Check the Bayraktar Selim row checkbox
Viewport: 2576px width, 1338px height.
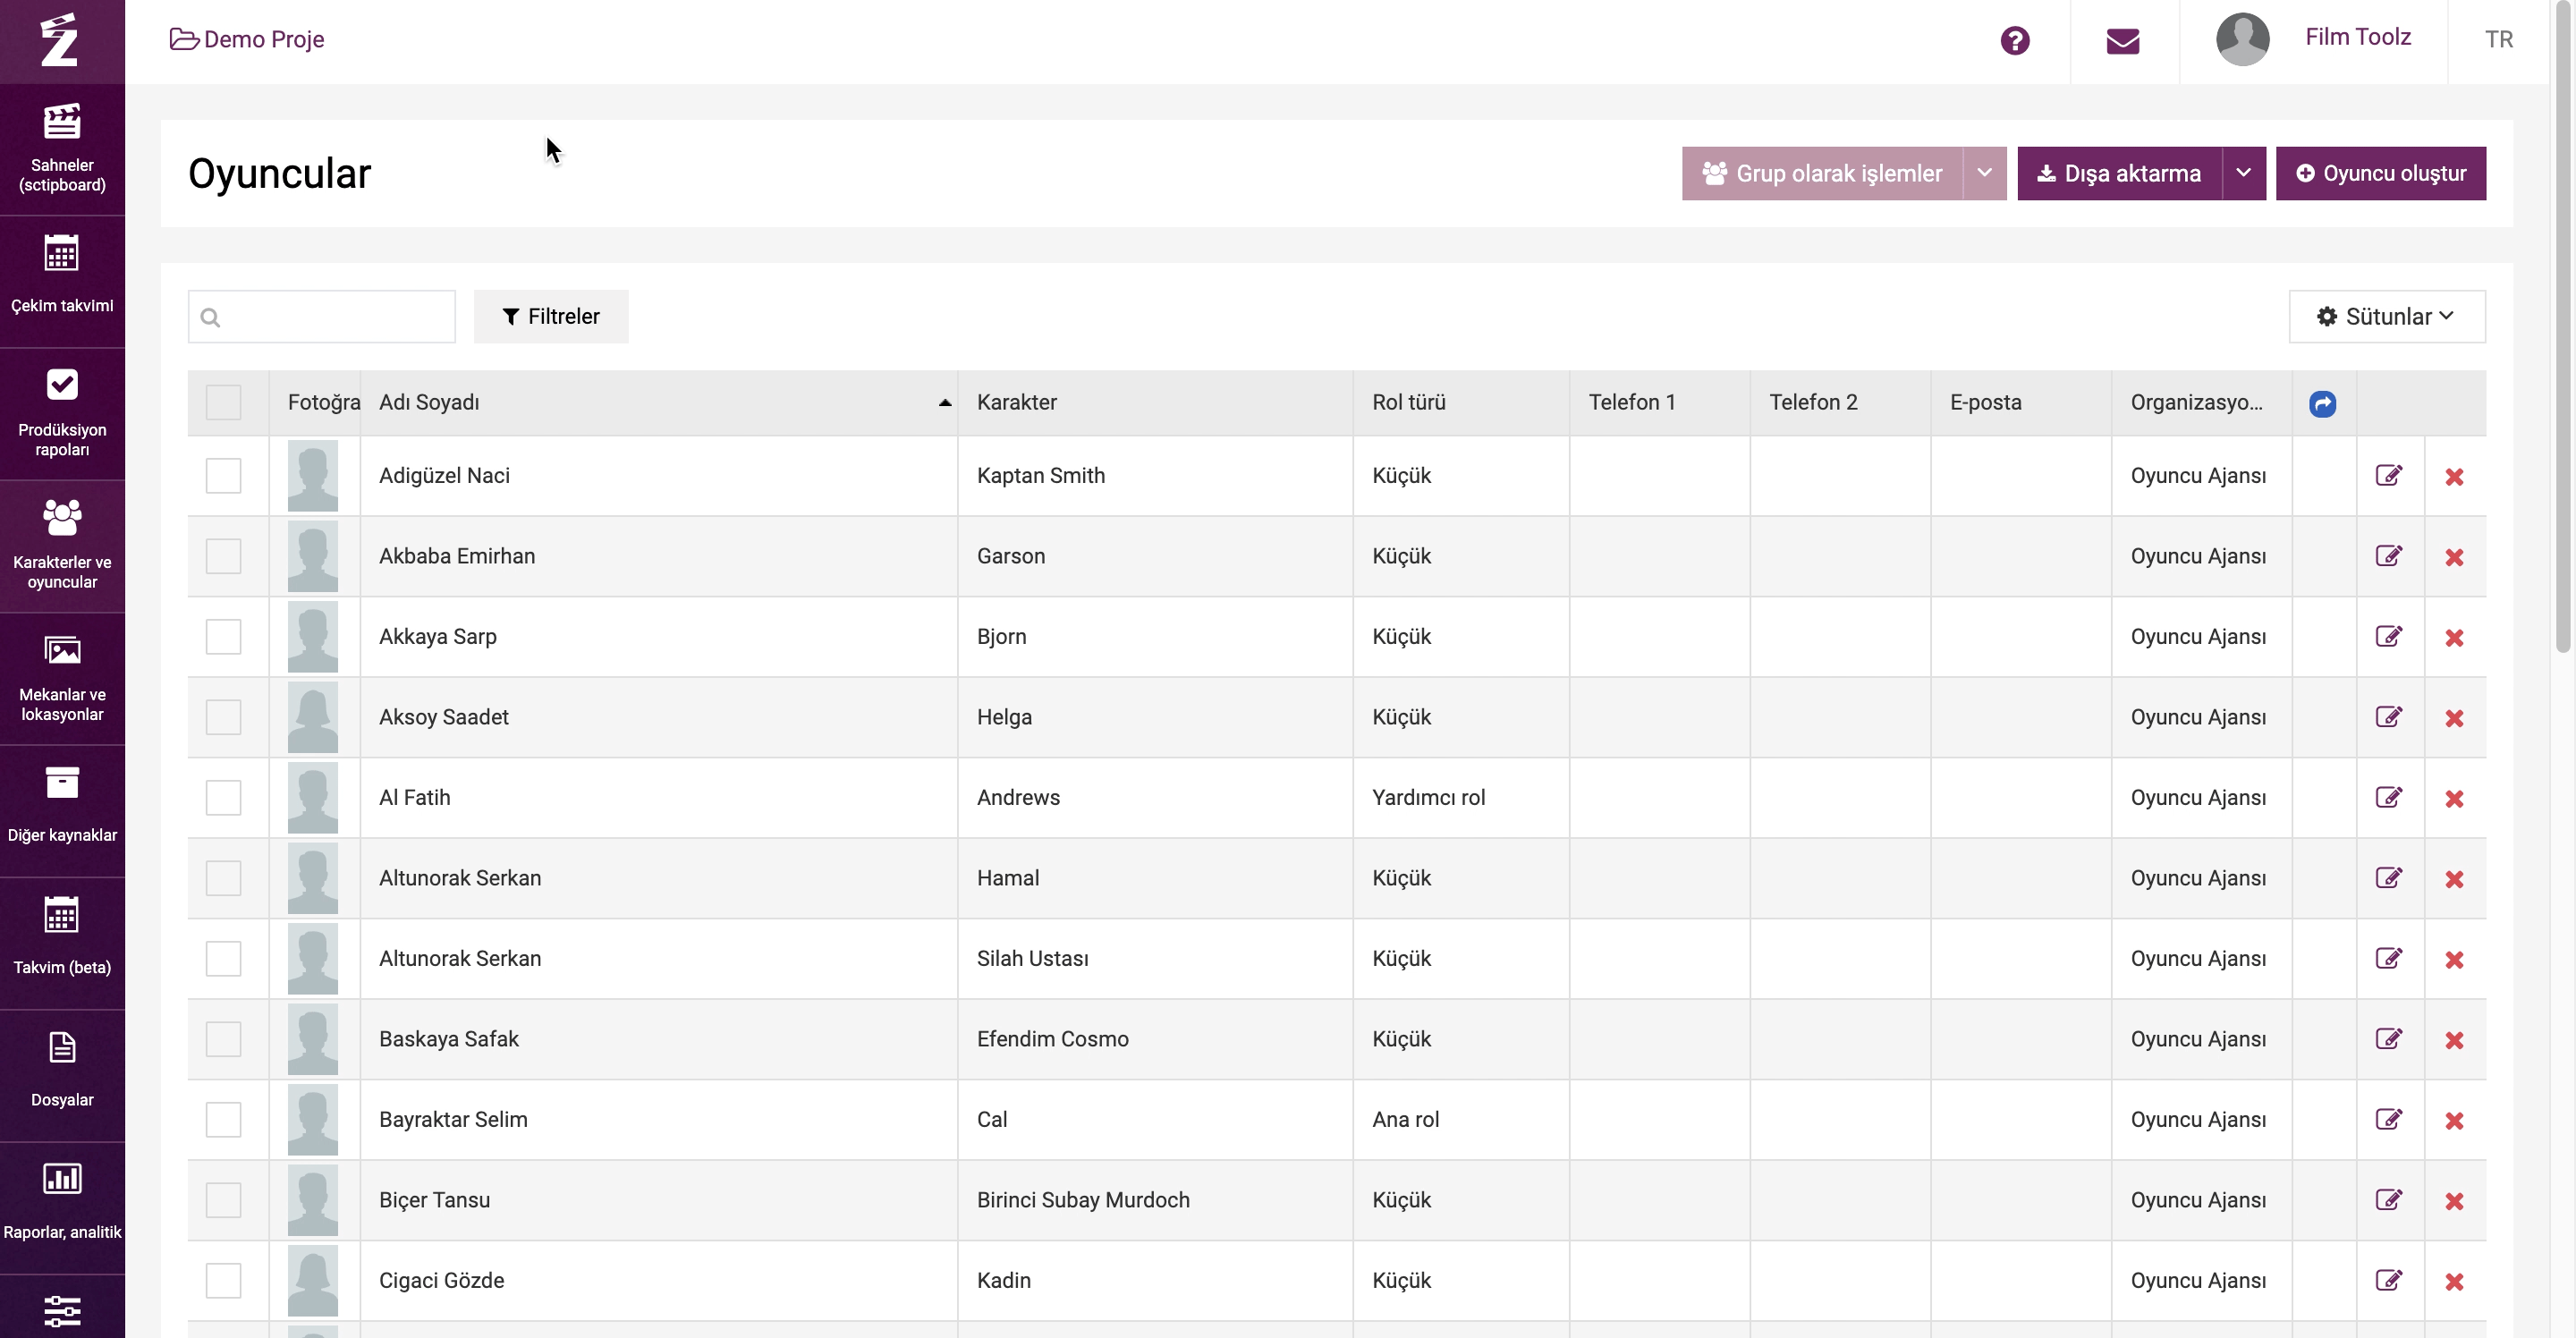coord(223,1119)
